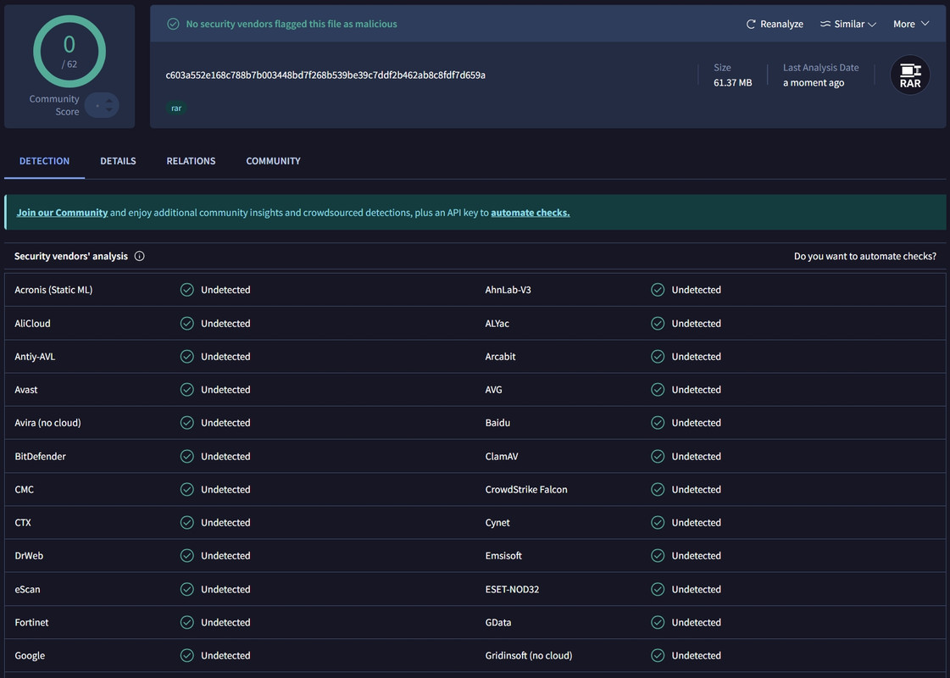Click the 61.37 MB size value
The height and width of the screenshot is (678, 950).
732,83
